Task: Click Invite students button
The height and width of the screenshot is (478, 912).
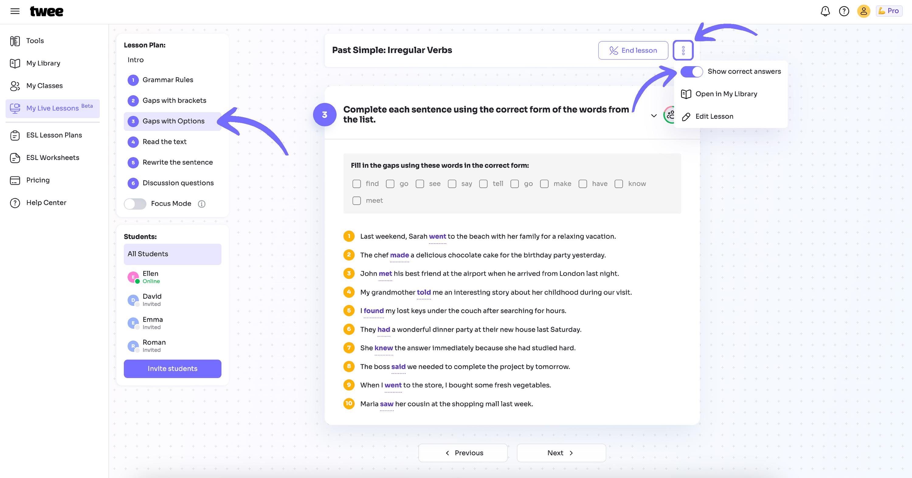Action: click(172, 369)
